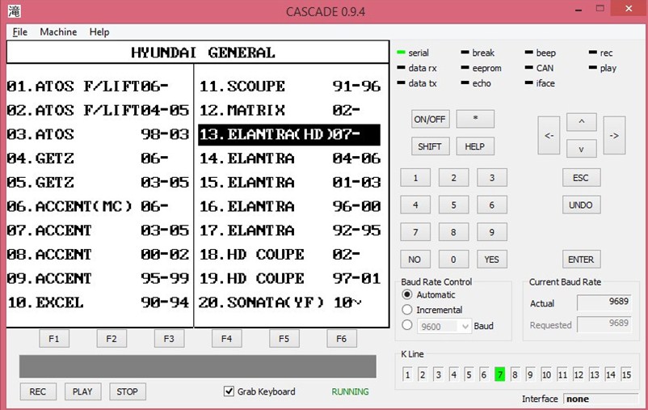Open the Help menu

click(x=99, y=32)
